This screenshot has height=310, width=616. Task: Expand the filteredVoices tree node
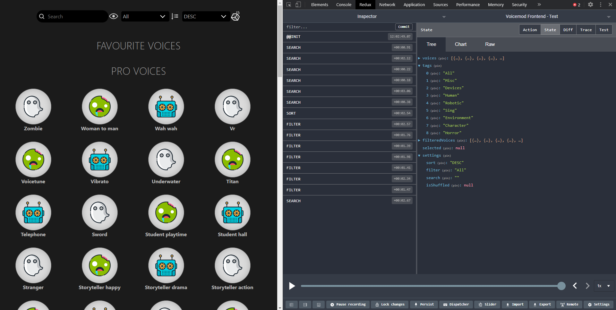pos(419,141)
